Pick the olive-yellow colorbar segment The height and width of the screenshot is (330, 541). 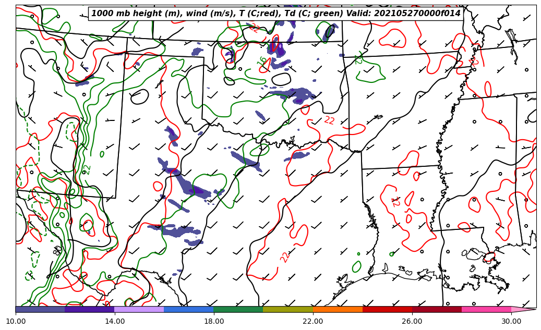point(287,309)
